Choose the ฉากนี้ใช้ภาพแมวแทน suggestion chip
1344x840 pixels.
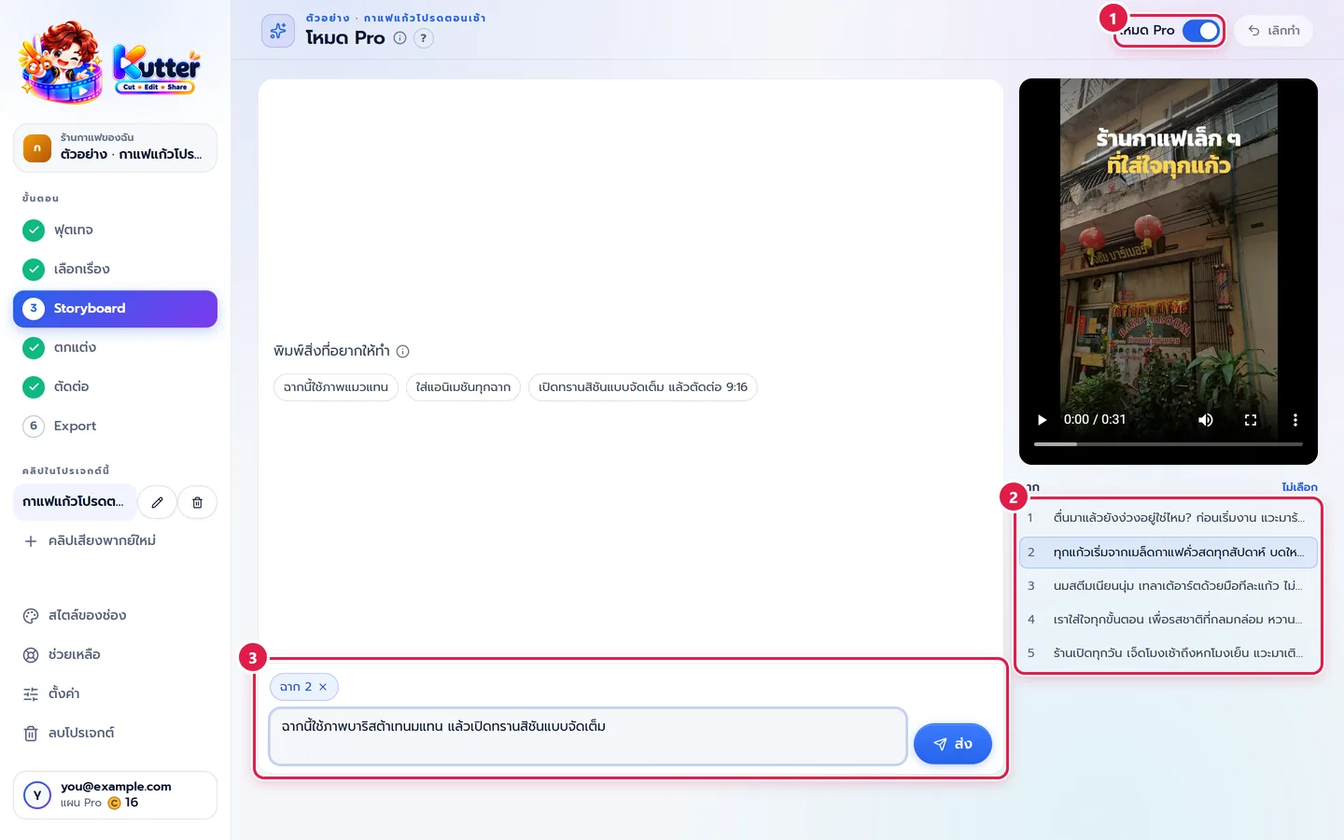click(x=336, y=387)
